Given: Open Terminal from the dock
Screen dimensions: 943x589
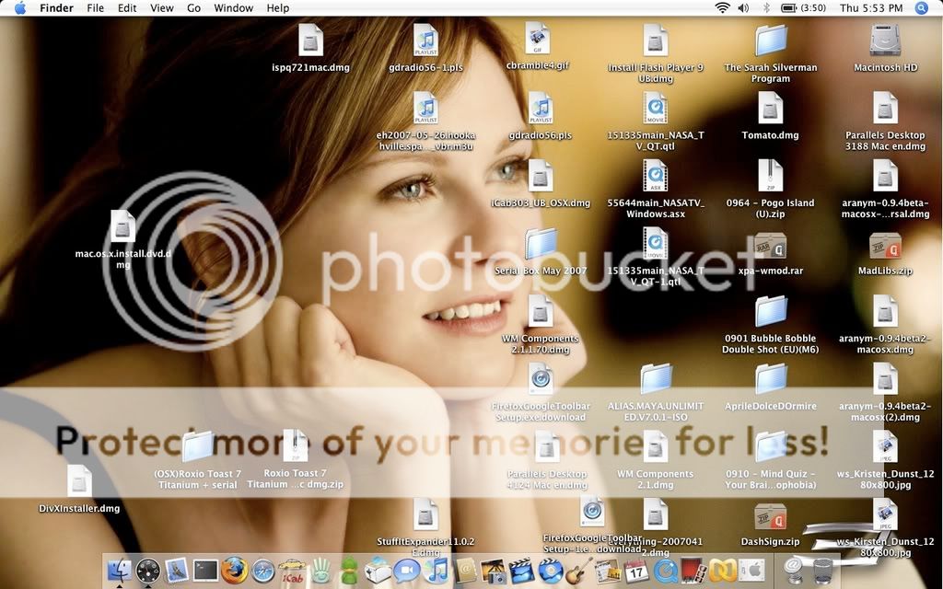Looking at the screenshot, I should tap(205, 570).
